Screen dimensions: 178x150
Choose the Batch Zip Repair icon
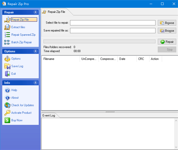[x=7, y=42]
